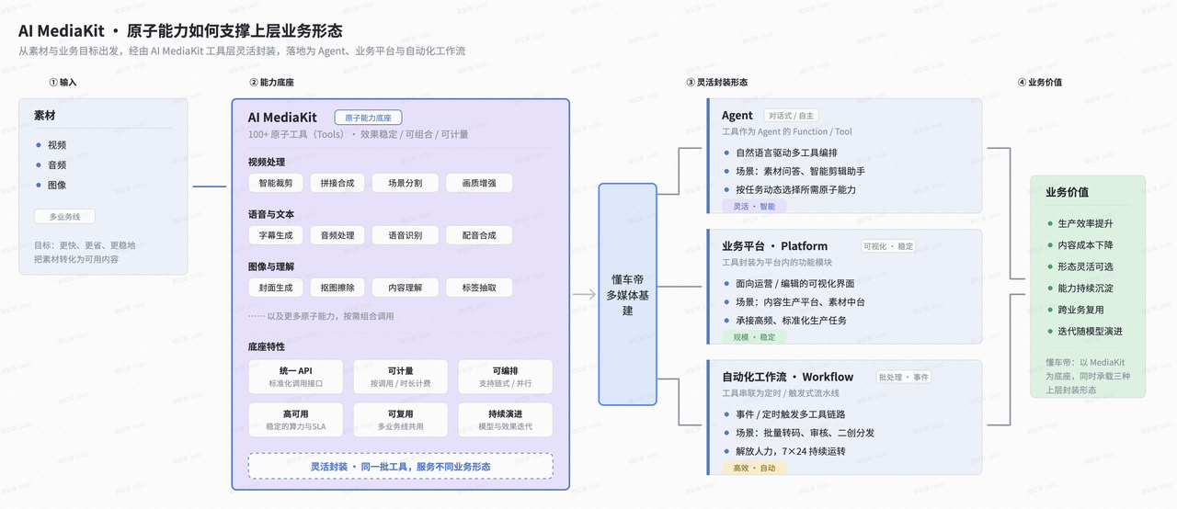Click the 场景分割 tool chip
Screen dimensions: 1177x509
pos(405,183)
